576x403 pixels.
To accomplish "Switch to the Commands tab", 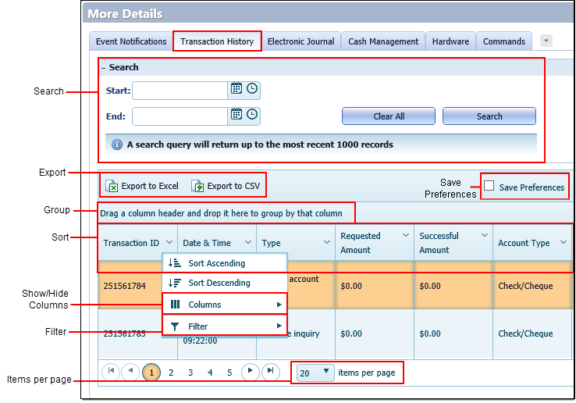I will click(x=504, y=41).
